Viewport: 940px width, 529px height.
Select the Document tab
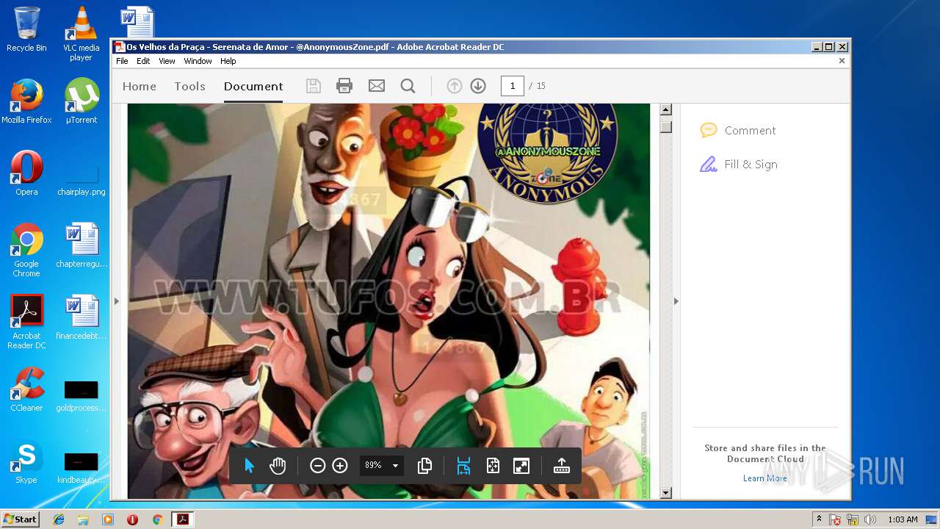pos(253,86)
